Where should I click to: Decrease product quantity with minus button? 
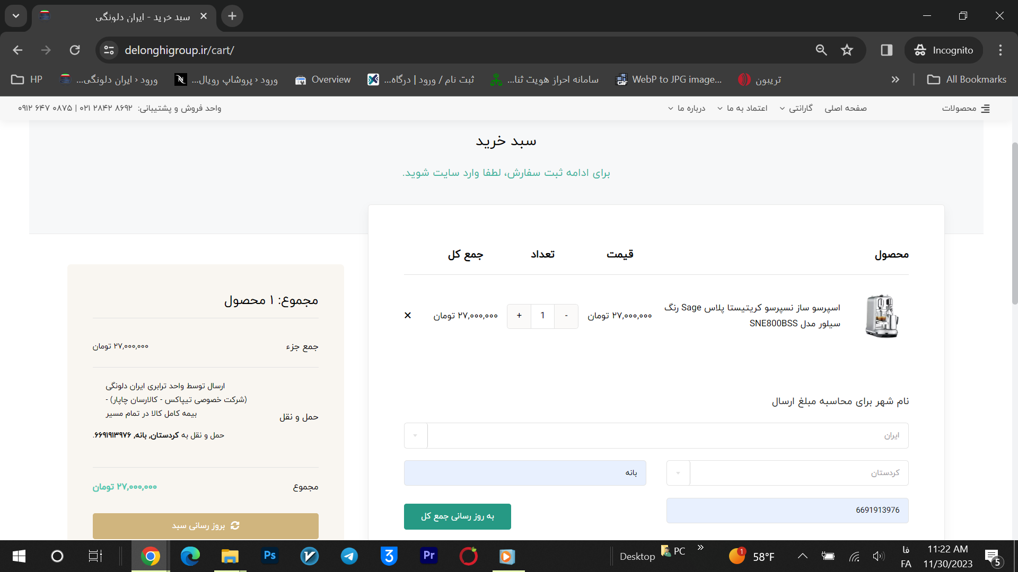pos(566,316)
